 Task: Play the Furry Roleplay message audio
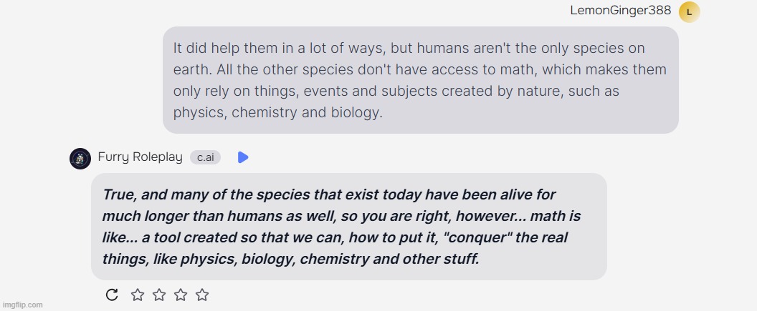(243, 157)
